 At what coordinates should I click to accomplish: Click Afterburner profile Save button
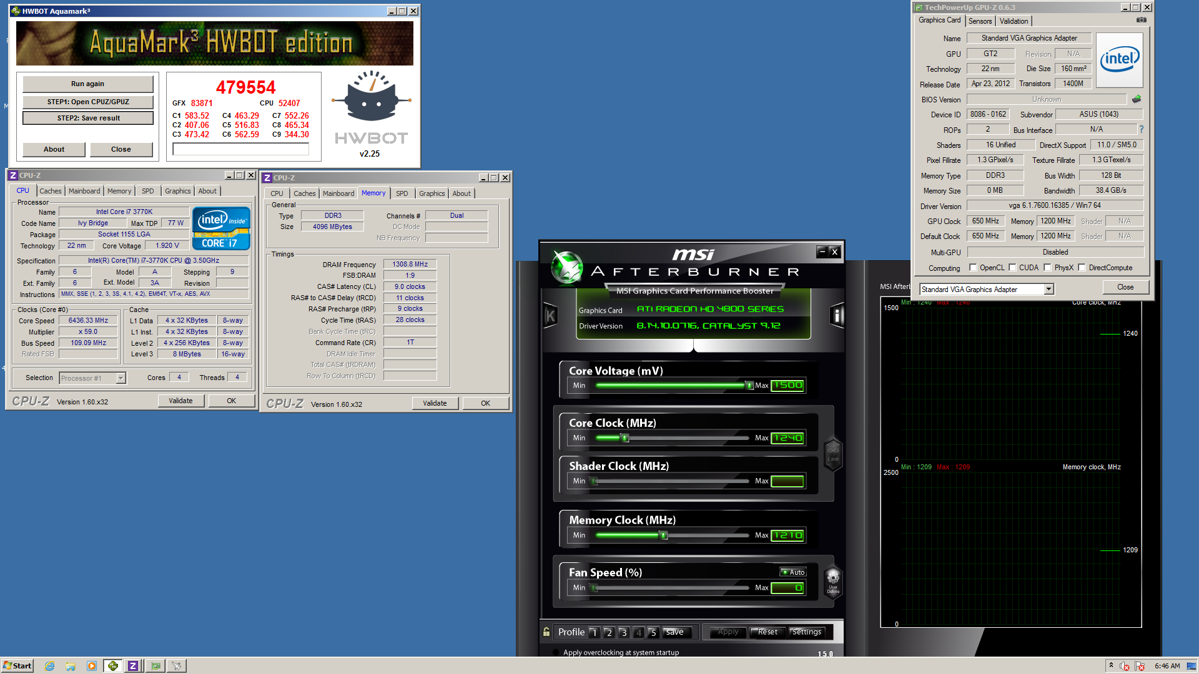tap(675, 632)
